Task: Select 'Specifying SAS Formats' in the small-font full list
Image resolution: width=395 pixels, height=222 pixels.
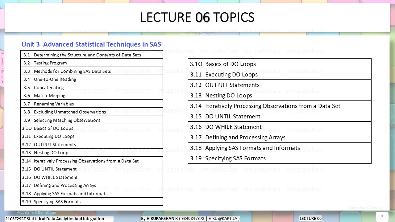Action: [x=57, y=202]
